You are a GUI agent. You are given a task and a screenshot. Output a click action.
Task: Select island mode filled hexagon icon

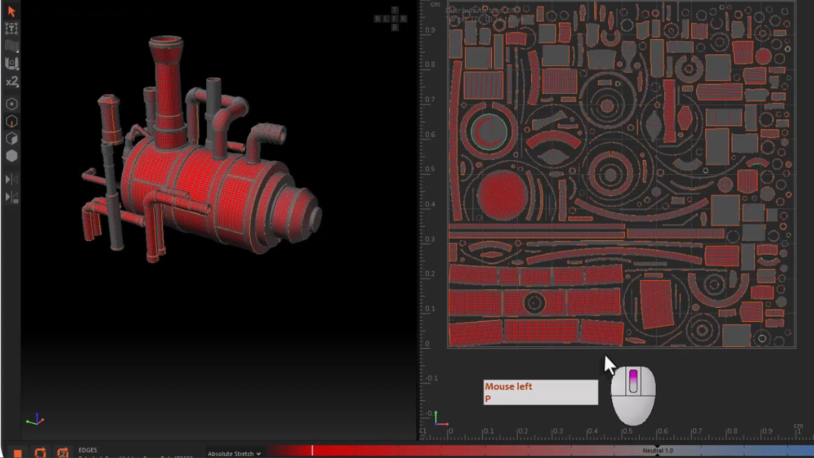click(11, 156)
